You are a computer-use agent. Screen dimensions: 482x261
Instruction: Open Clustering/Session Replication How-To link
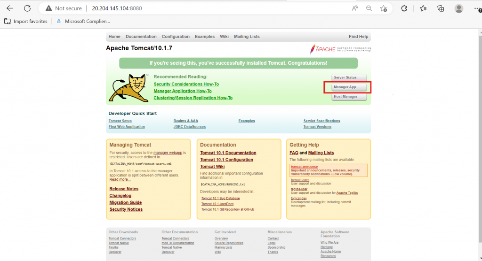(x=193, y=98)
